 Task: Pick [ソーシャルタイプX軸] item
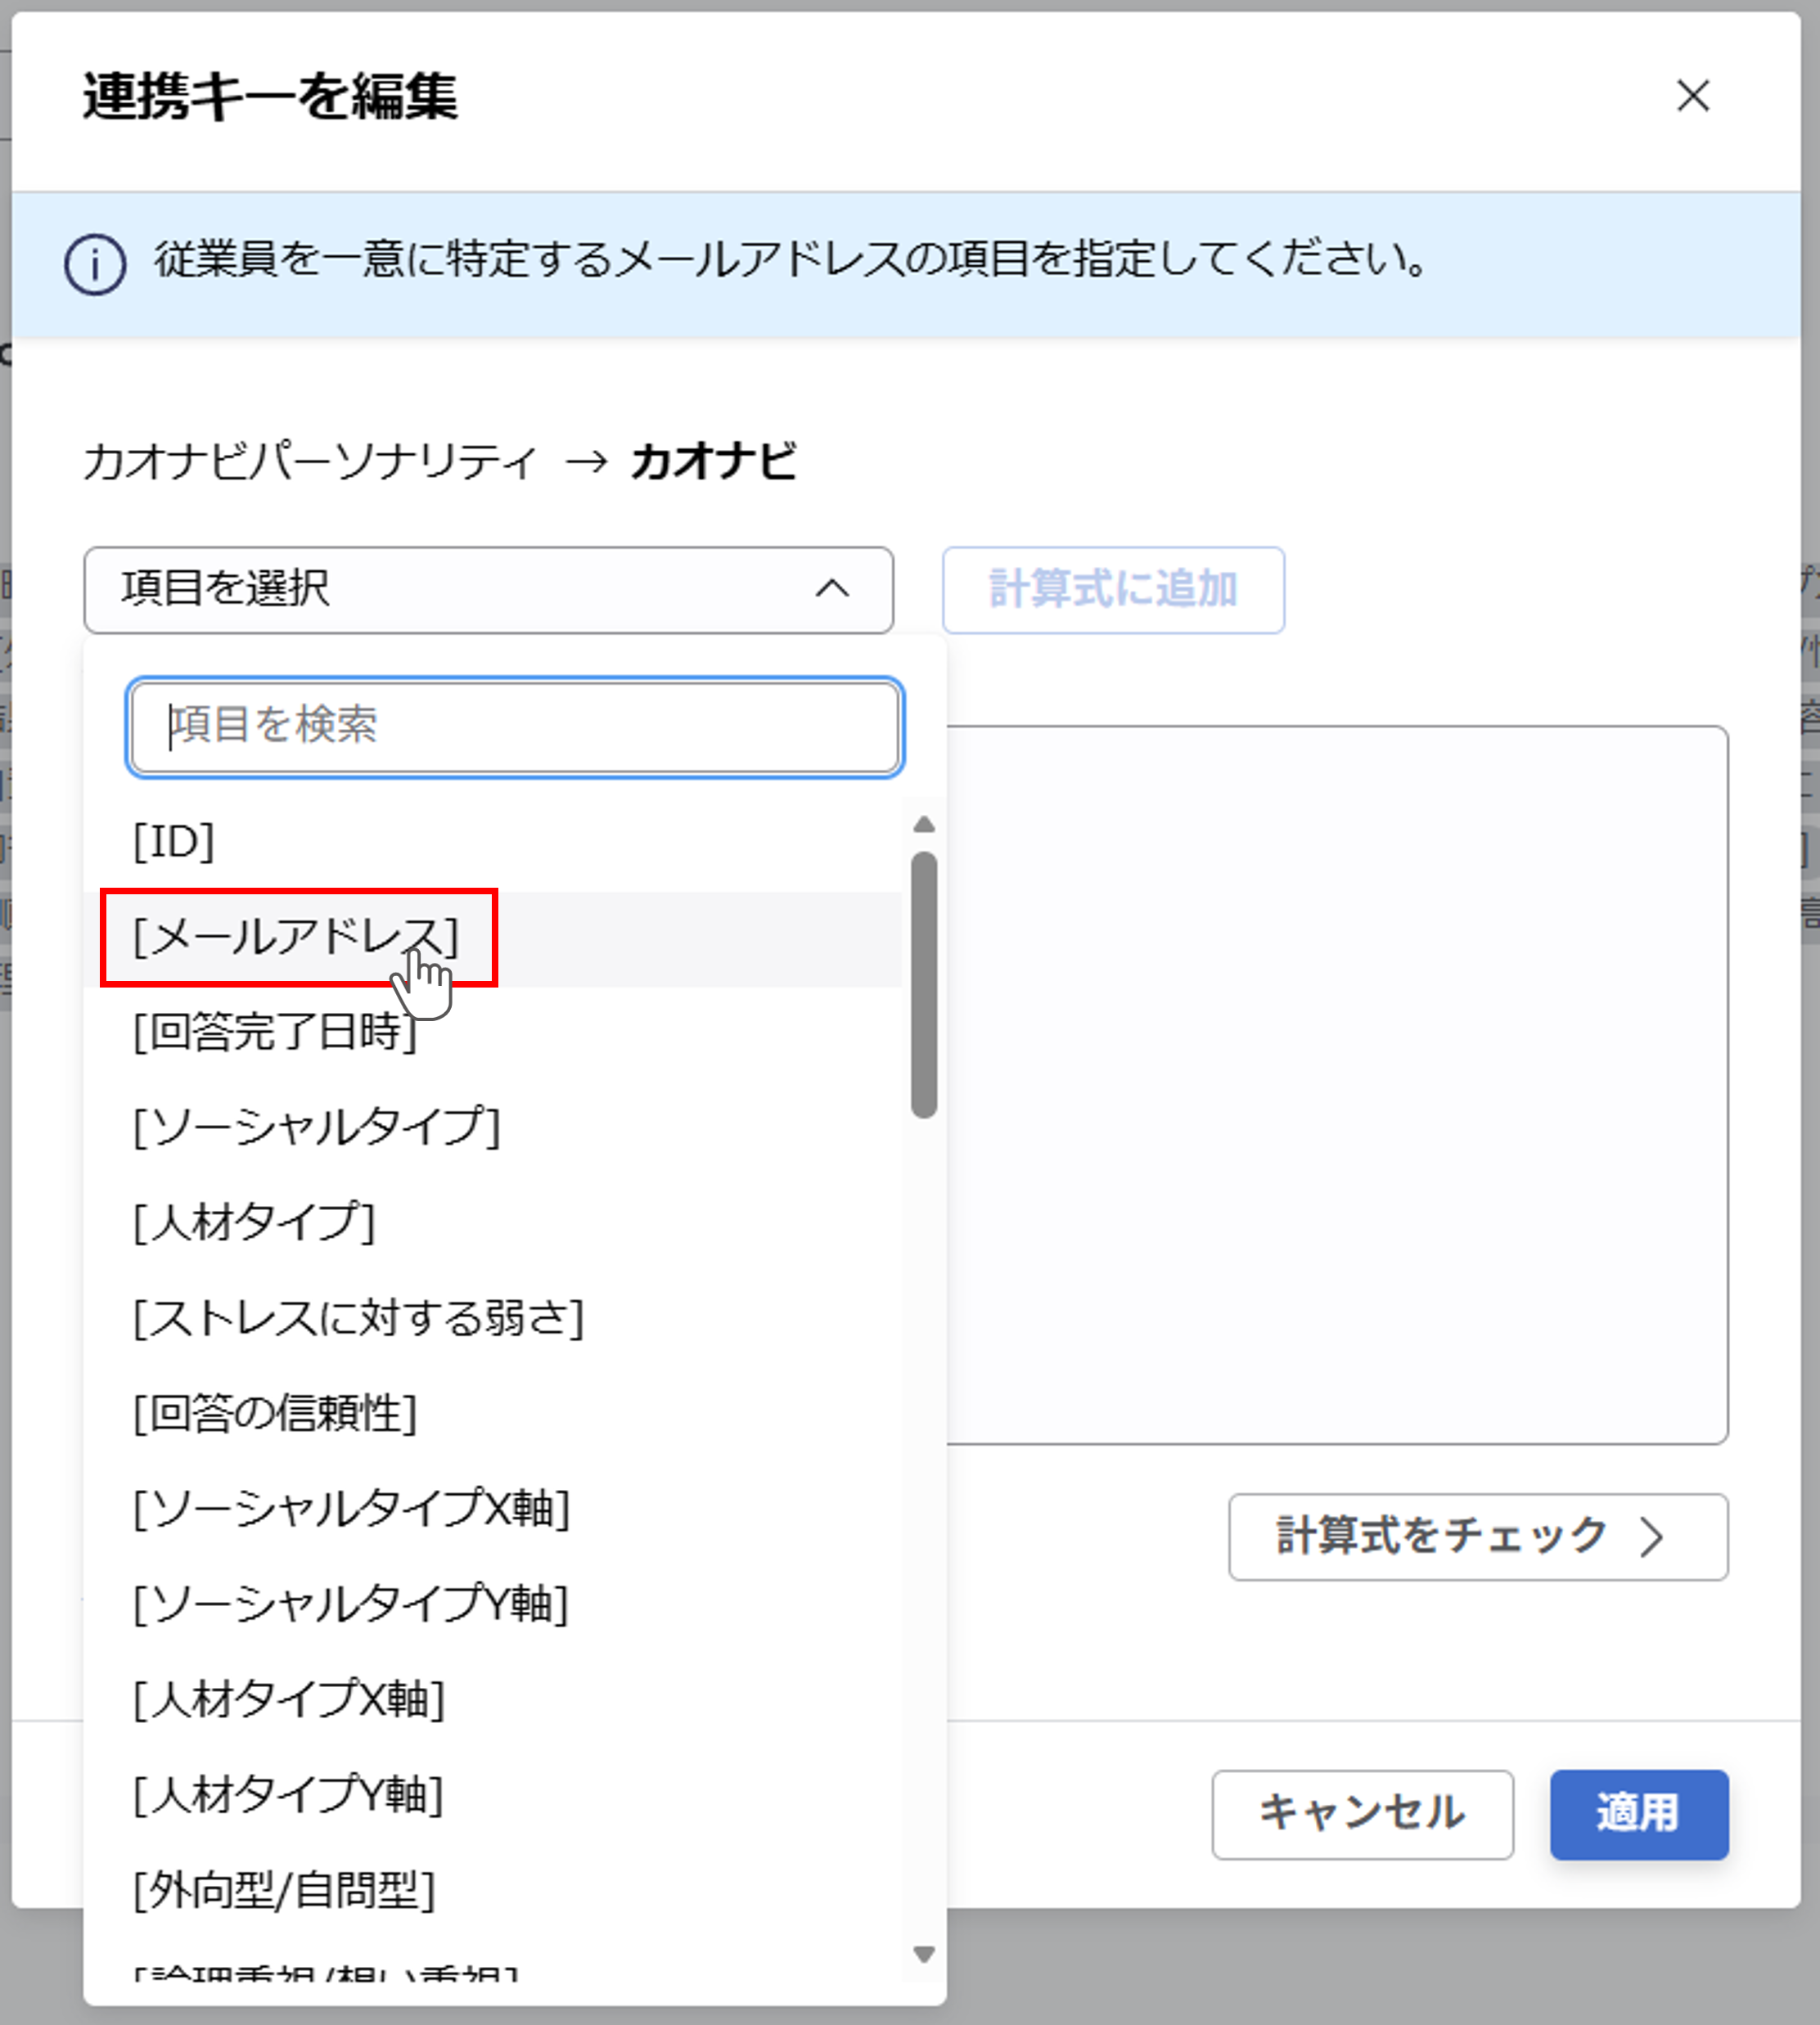click(x=492, y=1509)
